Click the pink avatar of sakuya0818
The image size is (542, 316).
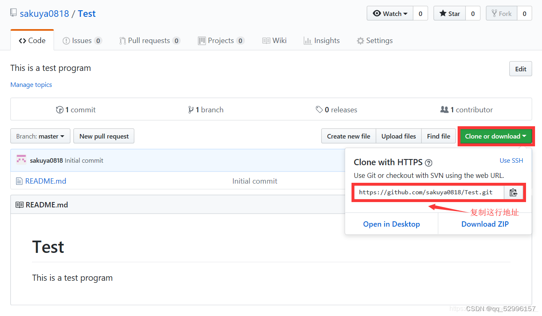[21, 160]
